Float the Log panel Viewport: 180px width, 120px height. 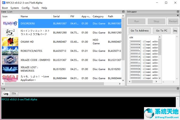pos(178,88)
